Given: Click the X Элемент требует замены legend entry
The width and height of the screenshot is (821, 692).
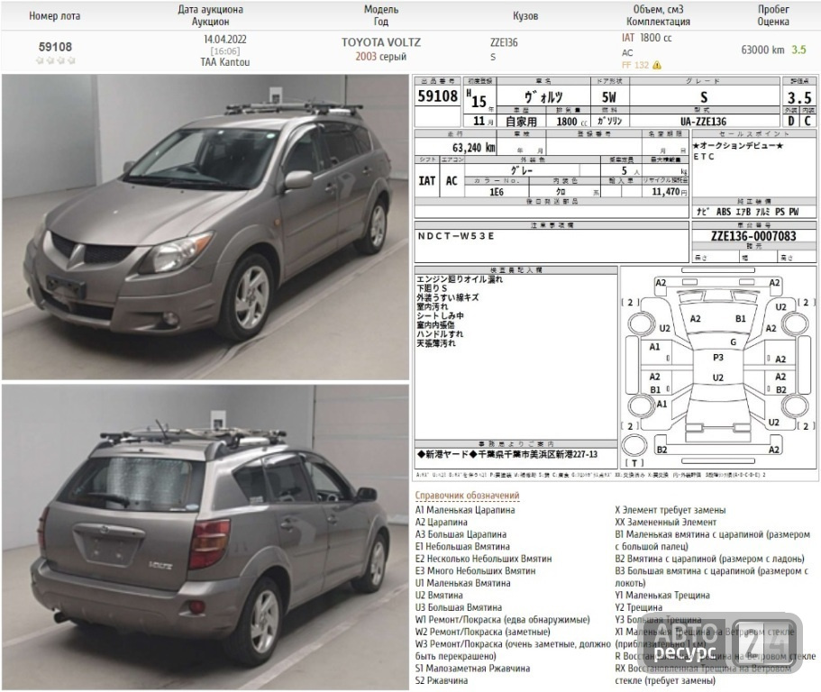Looking at the screenshot, I should 670,510.
